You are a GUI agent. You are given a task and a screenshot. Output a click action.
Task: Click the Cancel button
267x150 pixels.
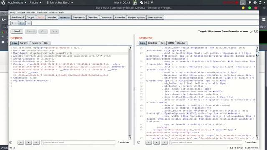click(x=30, y=32)
